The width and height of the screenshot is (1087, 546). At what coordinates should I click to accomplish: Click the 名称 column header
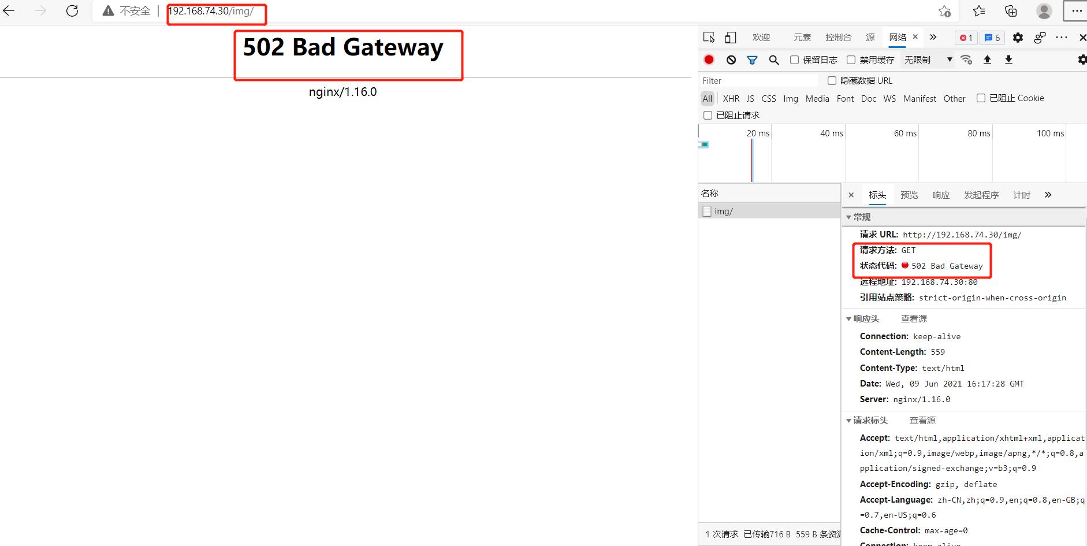tap(769, 194)
